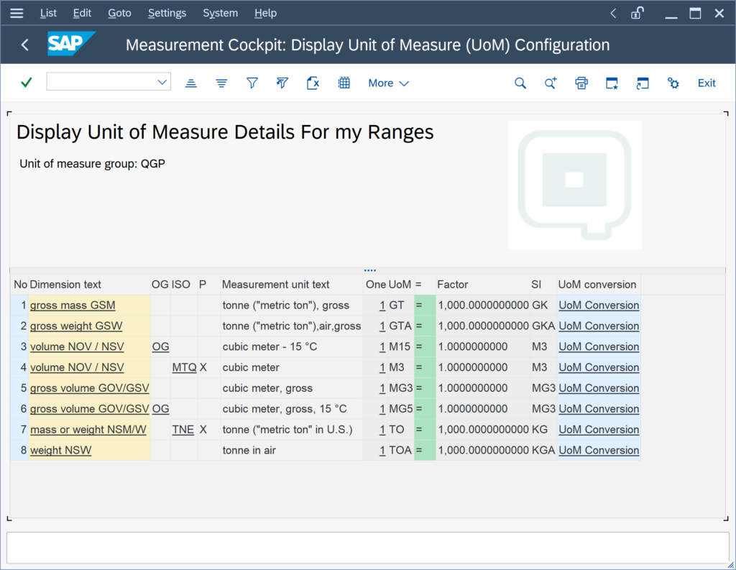This screenshot has width=736, height=570.
Task: Open UoM Conversion link for GT row
Action: (x=599, y=305)
